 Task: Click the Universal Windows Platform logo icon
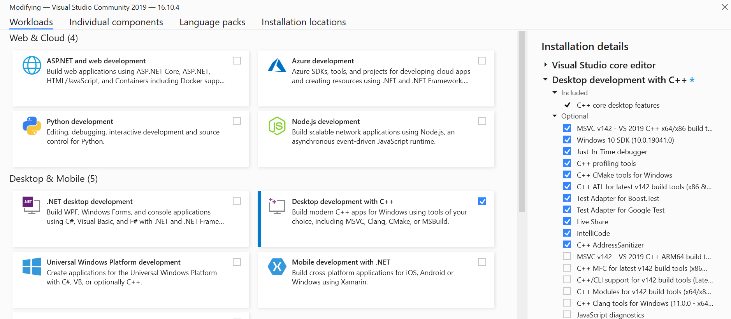pos(32,267)
